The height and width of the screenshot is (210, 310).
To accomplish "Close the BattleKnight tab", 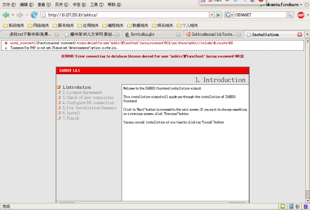I will [178, 34].
